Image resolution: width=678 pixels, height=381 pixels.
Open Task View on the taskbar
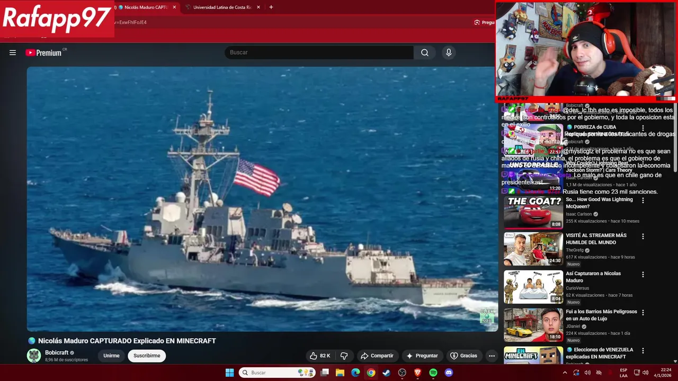tap(325, 373)
